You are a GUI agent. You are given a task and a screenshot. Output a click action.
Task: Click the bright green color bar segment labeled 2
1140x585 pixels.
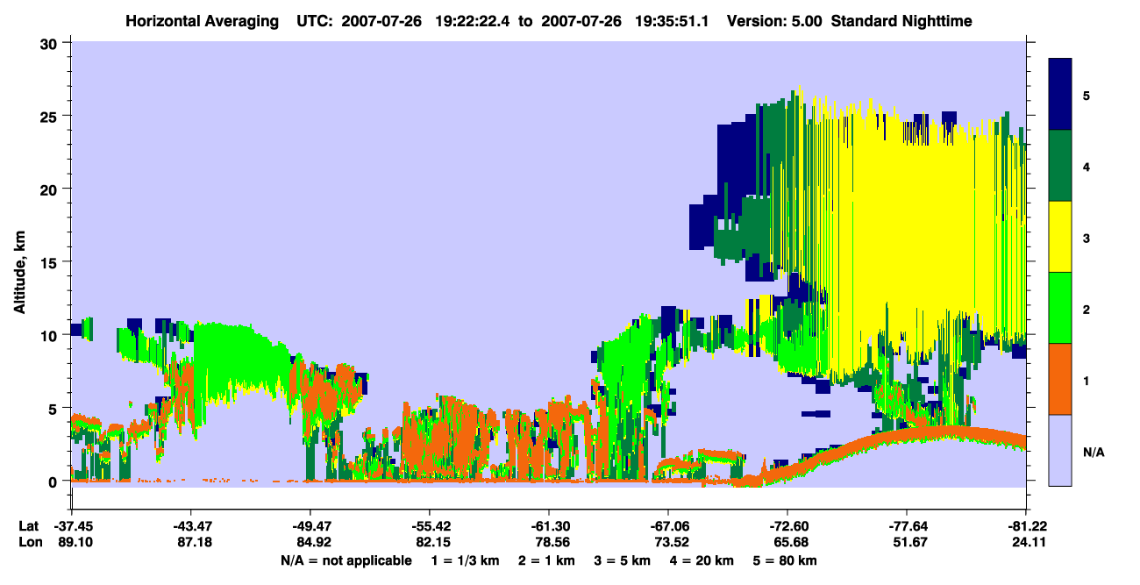[1060, 308]
